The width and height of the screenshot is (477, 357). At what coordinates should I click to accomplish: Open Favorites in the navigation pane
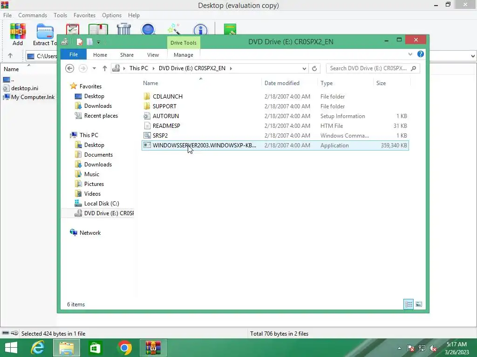click(90, 86)
